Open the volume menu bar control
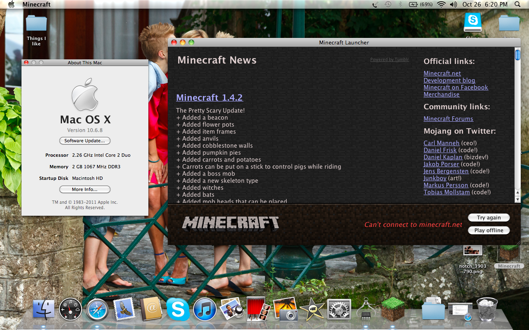529x330 pixels. click(x=453, y=5)
